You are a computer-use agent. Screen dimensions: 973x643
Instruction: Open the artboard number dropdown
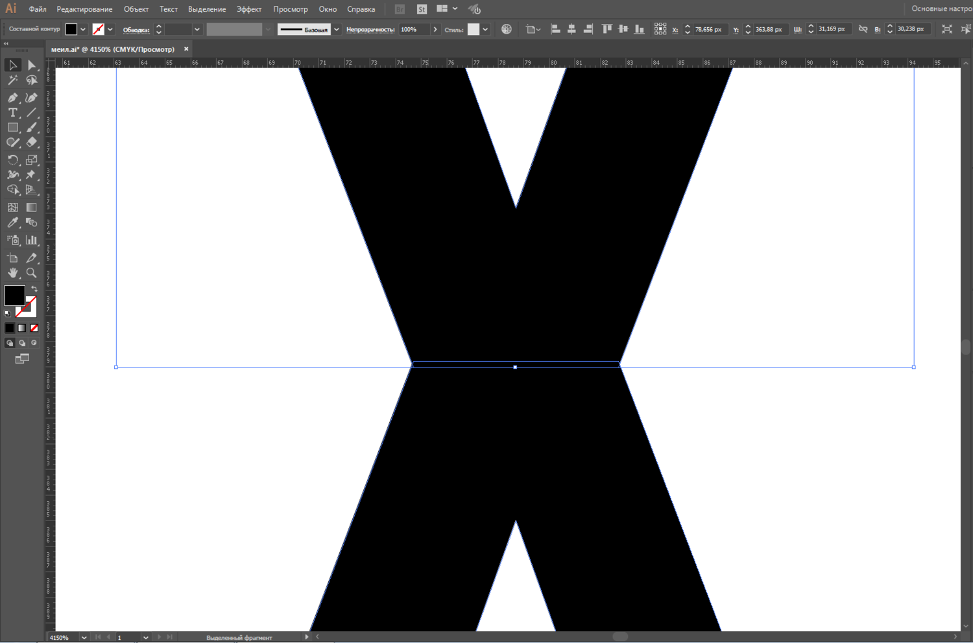point(146,637)
